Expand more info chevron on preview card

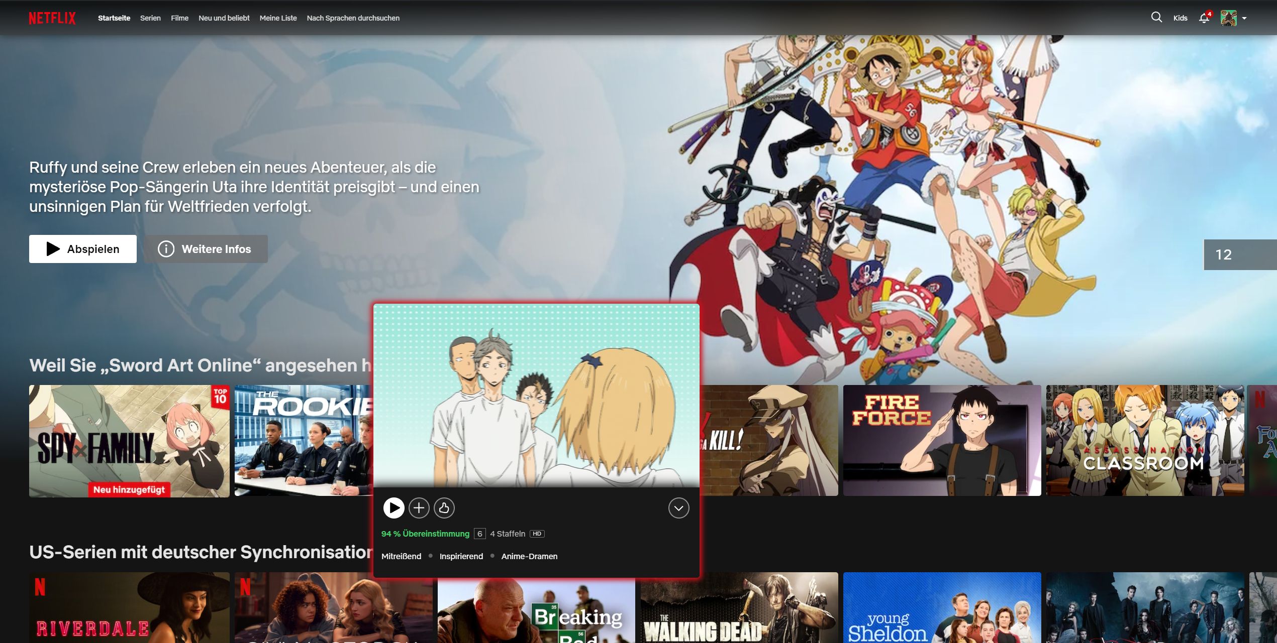click(678, 508)
